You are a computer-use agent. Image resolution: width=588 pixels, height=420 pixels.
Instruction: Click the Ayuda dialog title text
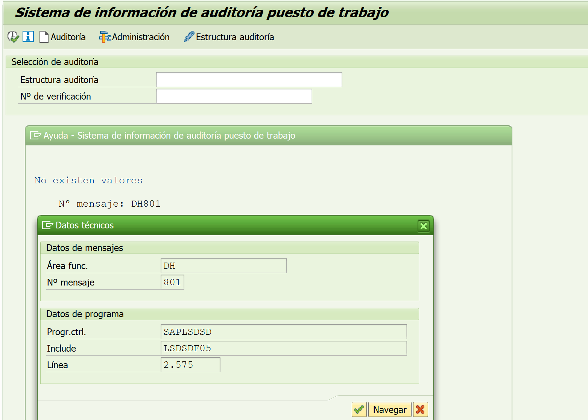[169, 135]
